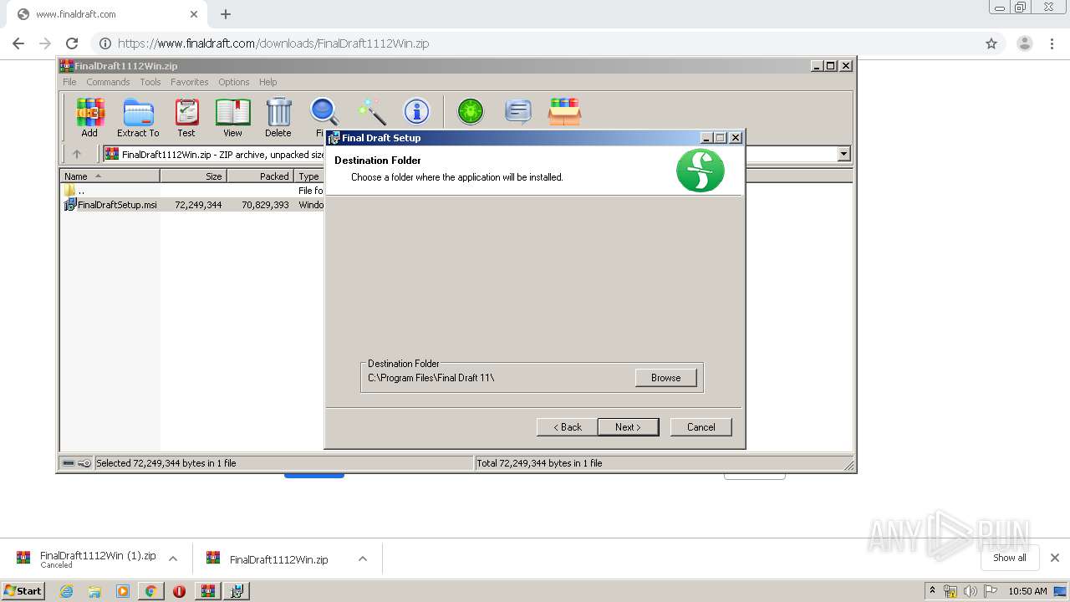The height and width of the screenshot is (602, 1070).
Task: Open the Commands menu
Action: pyautogui.click(x=108, y=82)
